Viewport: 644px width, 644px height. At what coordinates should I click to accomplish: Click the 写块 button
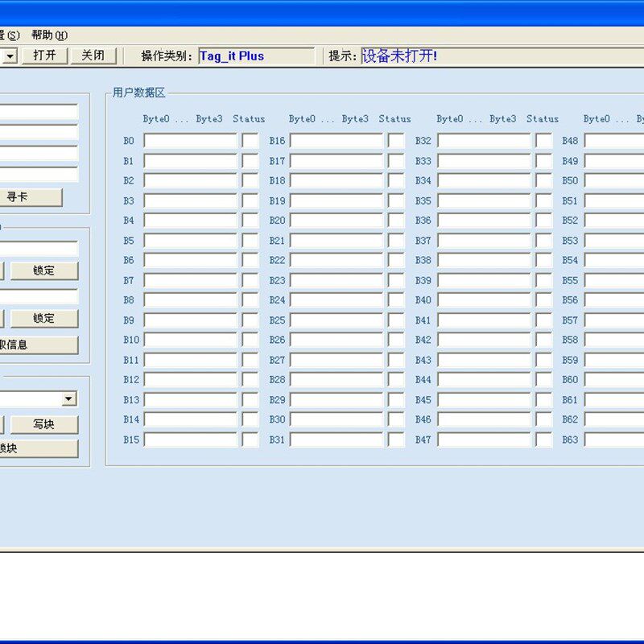click(44, 424)
